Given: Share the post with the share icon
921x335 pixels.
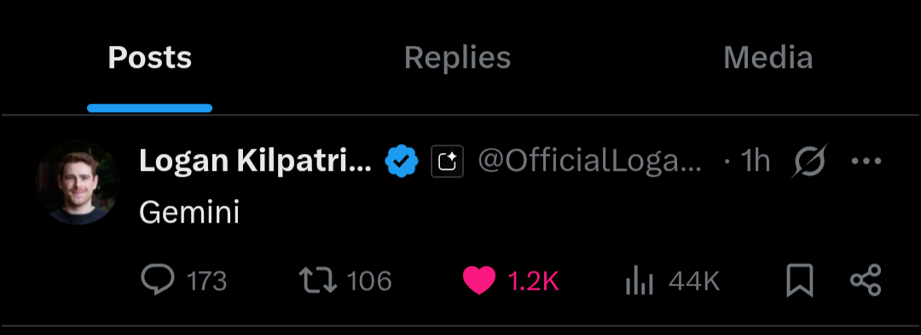Looking at the screenshot, I should [866, 280].
